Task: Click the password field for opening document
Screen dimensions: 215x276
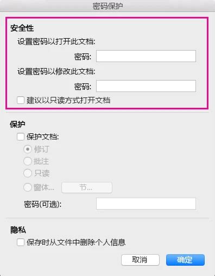Action: [146, 56]
